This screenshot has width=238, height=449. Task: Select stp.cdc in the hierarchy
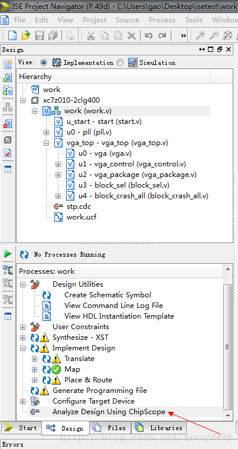point(79,207)
